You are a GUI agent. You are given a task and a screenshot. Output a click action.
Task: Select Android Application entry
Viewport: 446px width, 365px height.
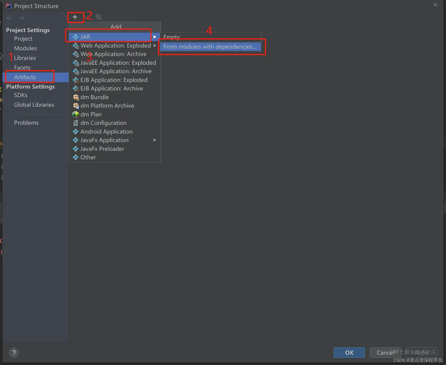(x=115, y=132)
